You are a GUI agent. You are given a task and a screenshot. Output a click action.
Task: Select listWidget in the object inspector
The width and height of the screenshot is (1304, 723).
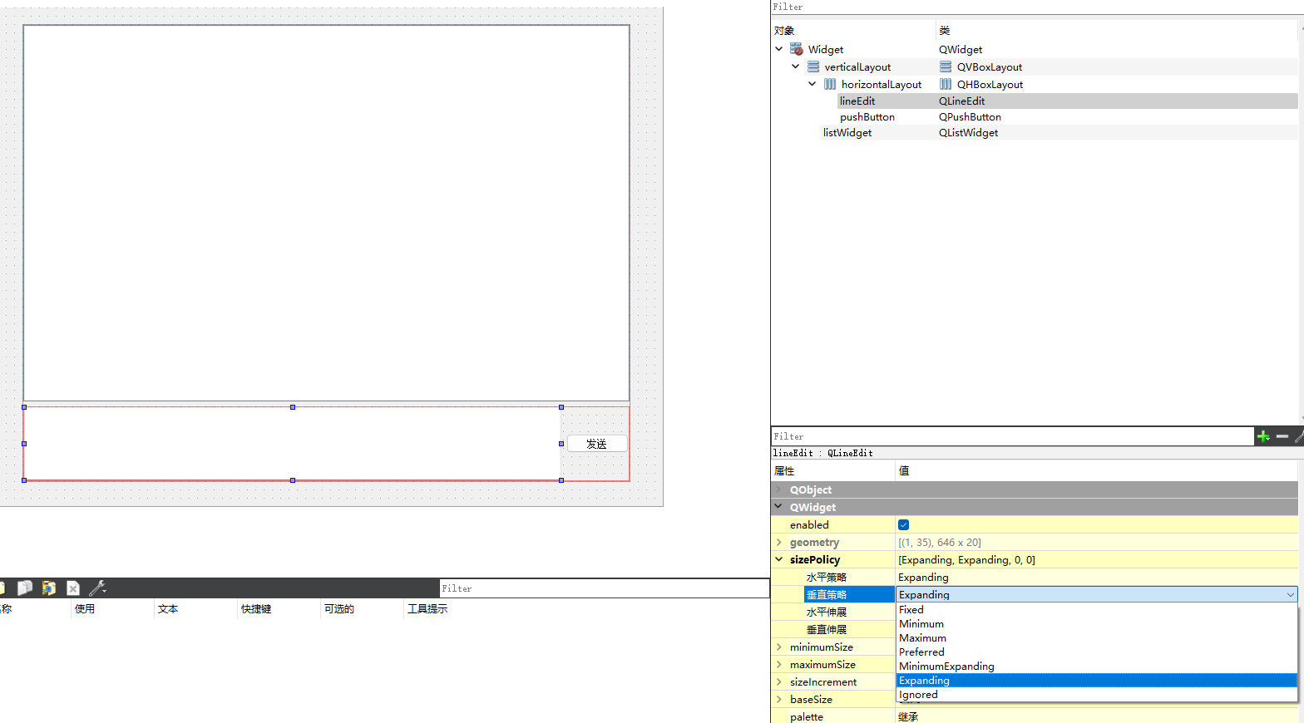[847, 133]
